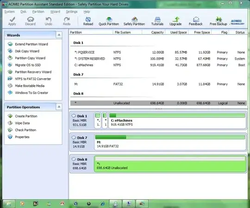The width and height of the screenshot is (250, 208).
Task: Open the Disk menu
Action: click(x=23, y=12)
